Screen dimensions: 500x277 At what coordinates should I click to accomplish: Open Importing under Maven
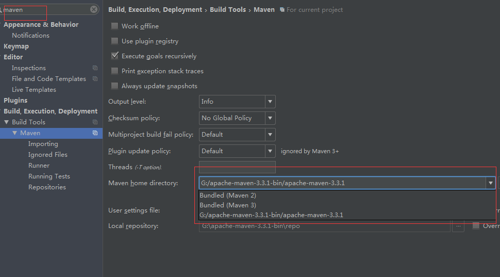[x=43, y=144]
